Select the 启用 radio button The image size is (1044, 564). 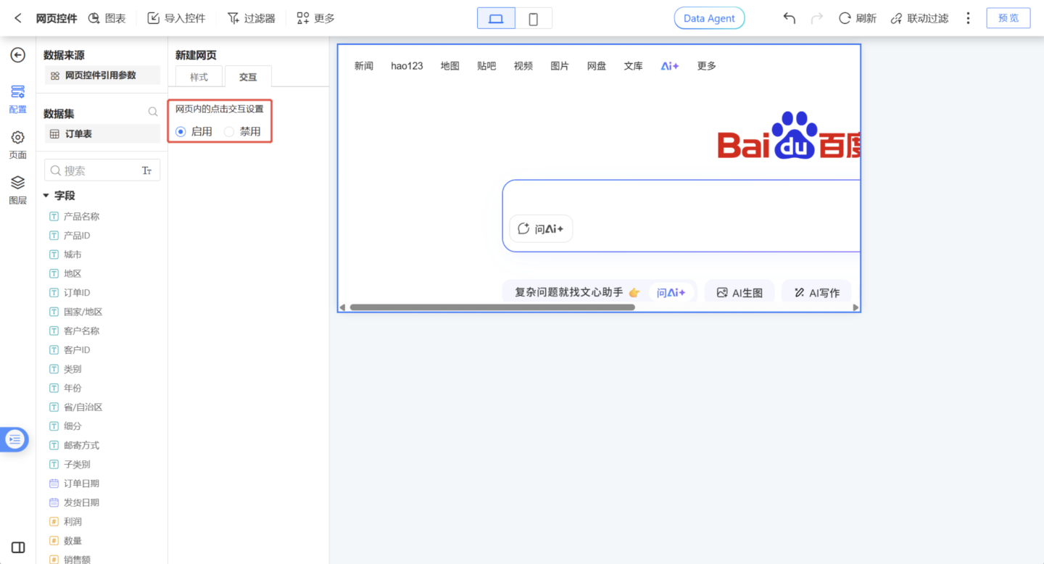[x=181, y=131]
